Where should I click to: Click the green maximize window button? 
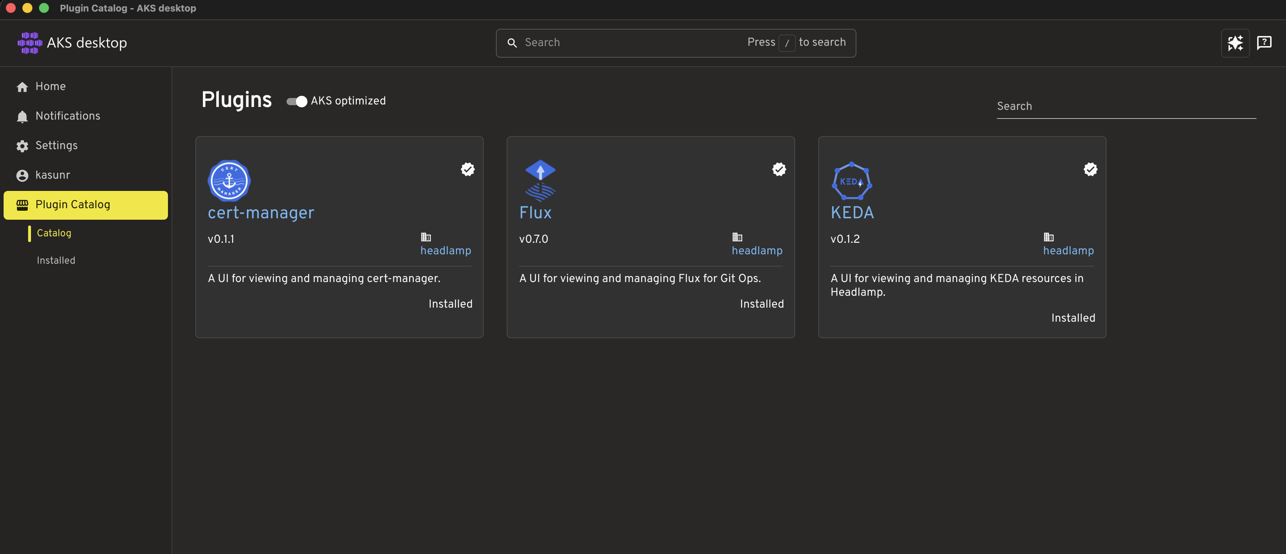point(44,8)
